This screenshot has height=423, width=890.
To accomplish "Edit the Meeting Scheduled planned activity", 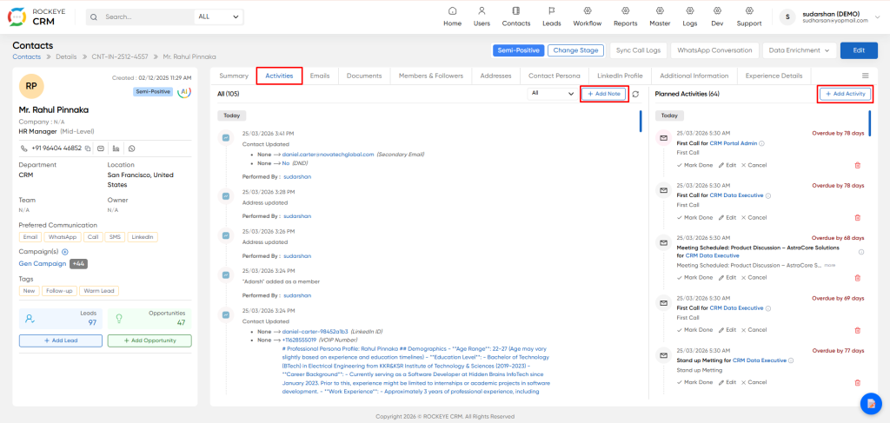I will [x=727, y=278].
